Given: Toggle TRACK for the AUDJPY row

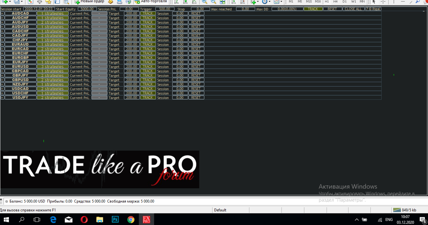Looking at the screenshot, I should point(148,22).
